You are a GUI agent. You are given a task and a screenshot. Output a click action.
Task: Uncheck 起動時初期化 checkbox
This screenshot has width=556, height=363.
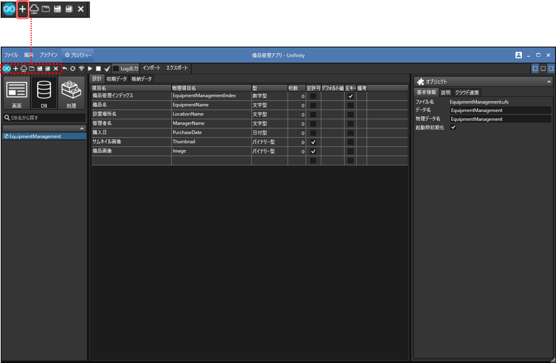[453, 128]
